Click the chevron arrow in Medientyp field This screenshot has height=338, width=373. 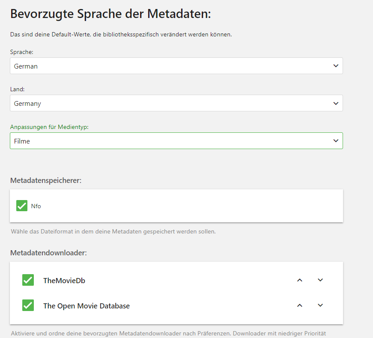(x=336, y=141)
